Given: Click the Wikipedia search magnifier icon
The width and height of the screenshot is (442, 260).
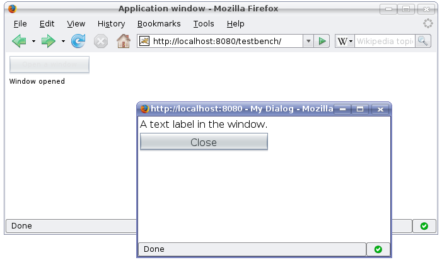Looking at the screenshot, I should click(423, 41).
